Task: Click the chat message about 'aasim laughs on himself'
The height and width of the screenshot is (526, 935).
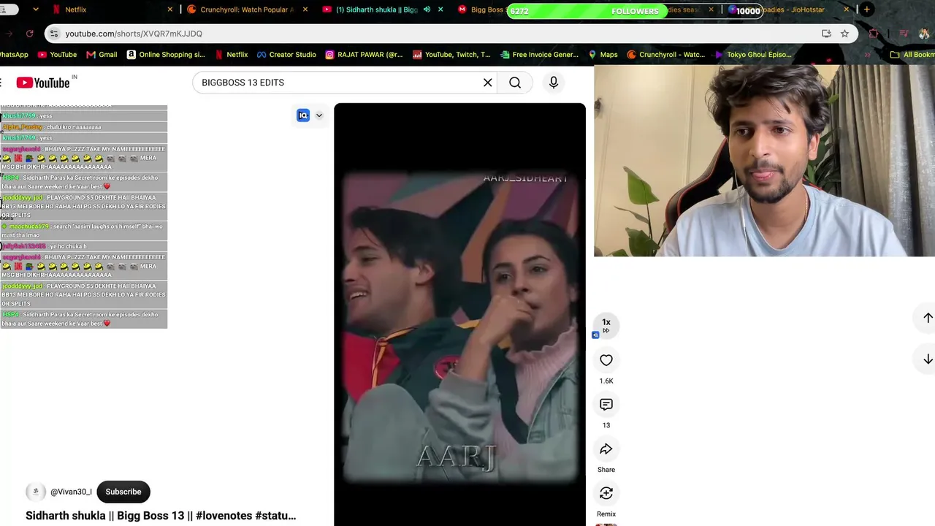Action: (84, 231)
